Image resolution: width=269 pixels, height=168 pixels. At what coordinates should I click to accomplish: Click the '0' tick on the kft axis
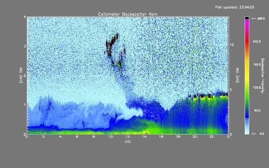(231, 134)
